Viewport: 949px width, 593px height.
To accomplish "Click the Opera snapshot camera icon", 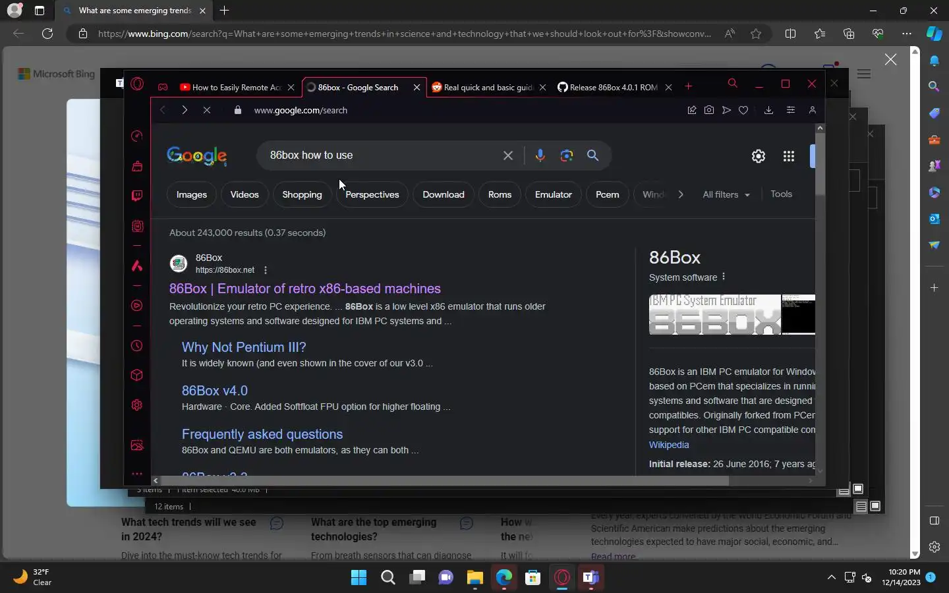I will click(709, 110).
